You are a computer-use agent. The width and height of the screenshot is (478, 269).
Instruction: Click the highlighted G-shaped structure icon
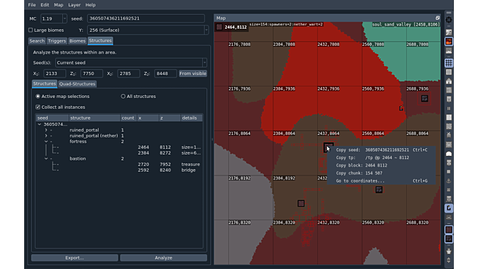click(449, 208)
